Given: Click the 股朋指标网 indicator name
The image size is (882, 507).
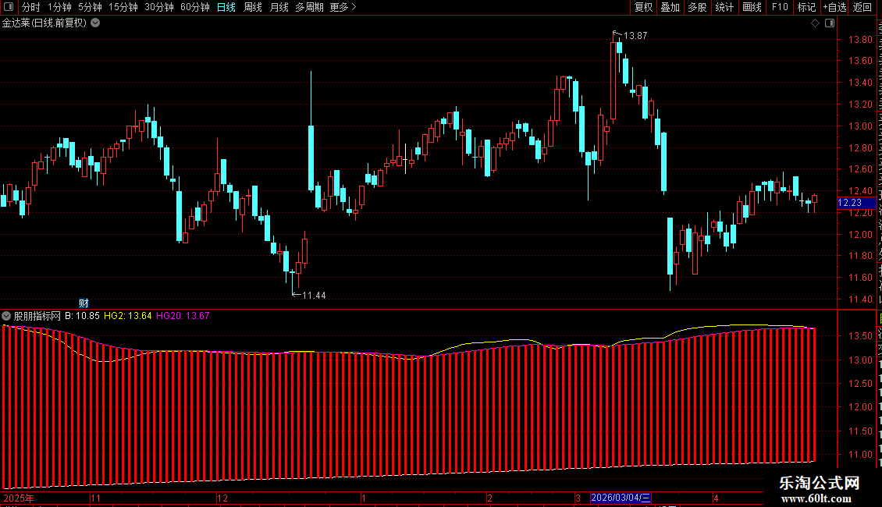Looking at the screenshot, I should tap(37, 316).
